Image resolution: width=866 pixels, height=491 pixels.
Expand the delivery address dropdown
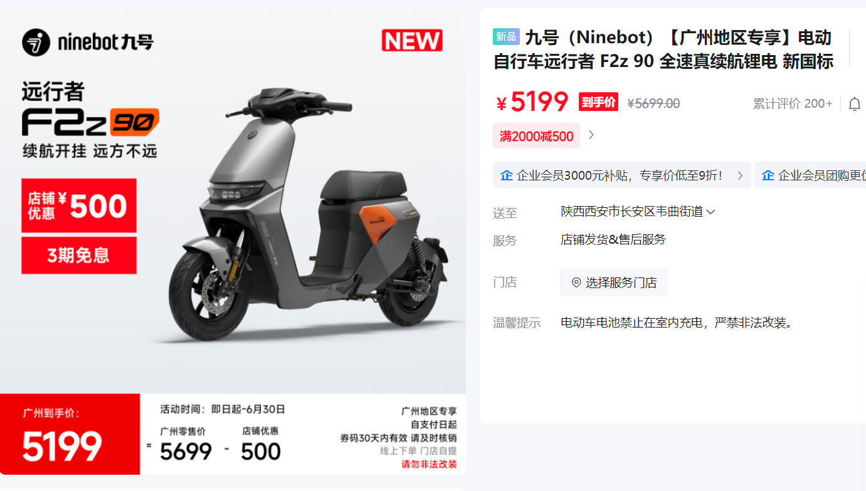710,212
